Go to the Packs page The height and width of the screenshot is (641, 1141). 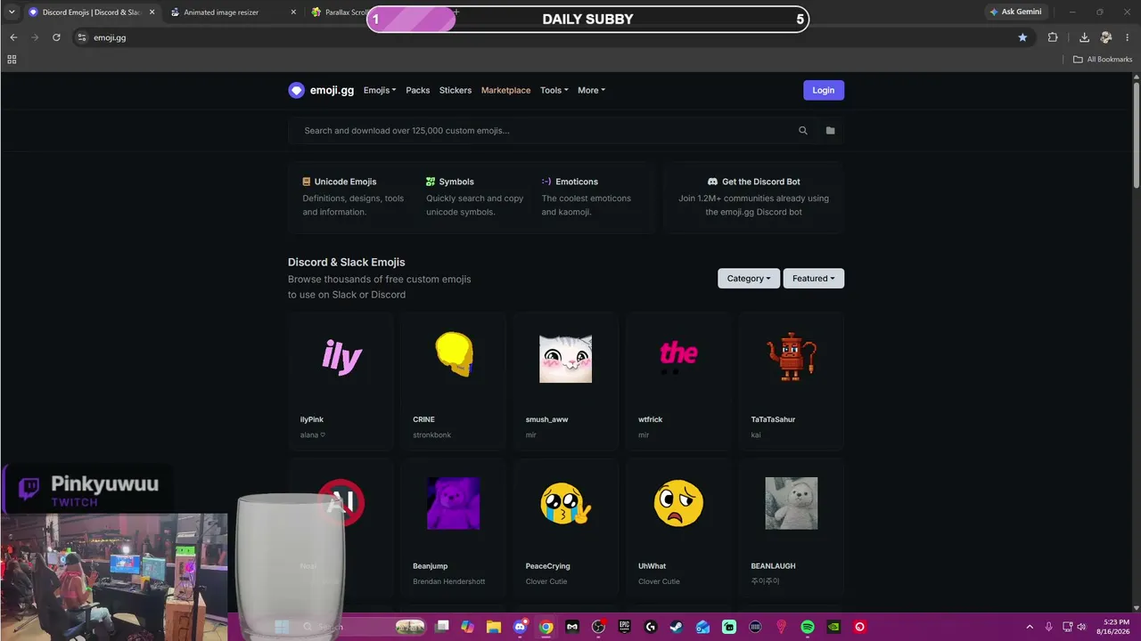(x=418, y=90)
